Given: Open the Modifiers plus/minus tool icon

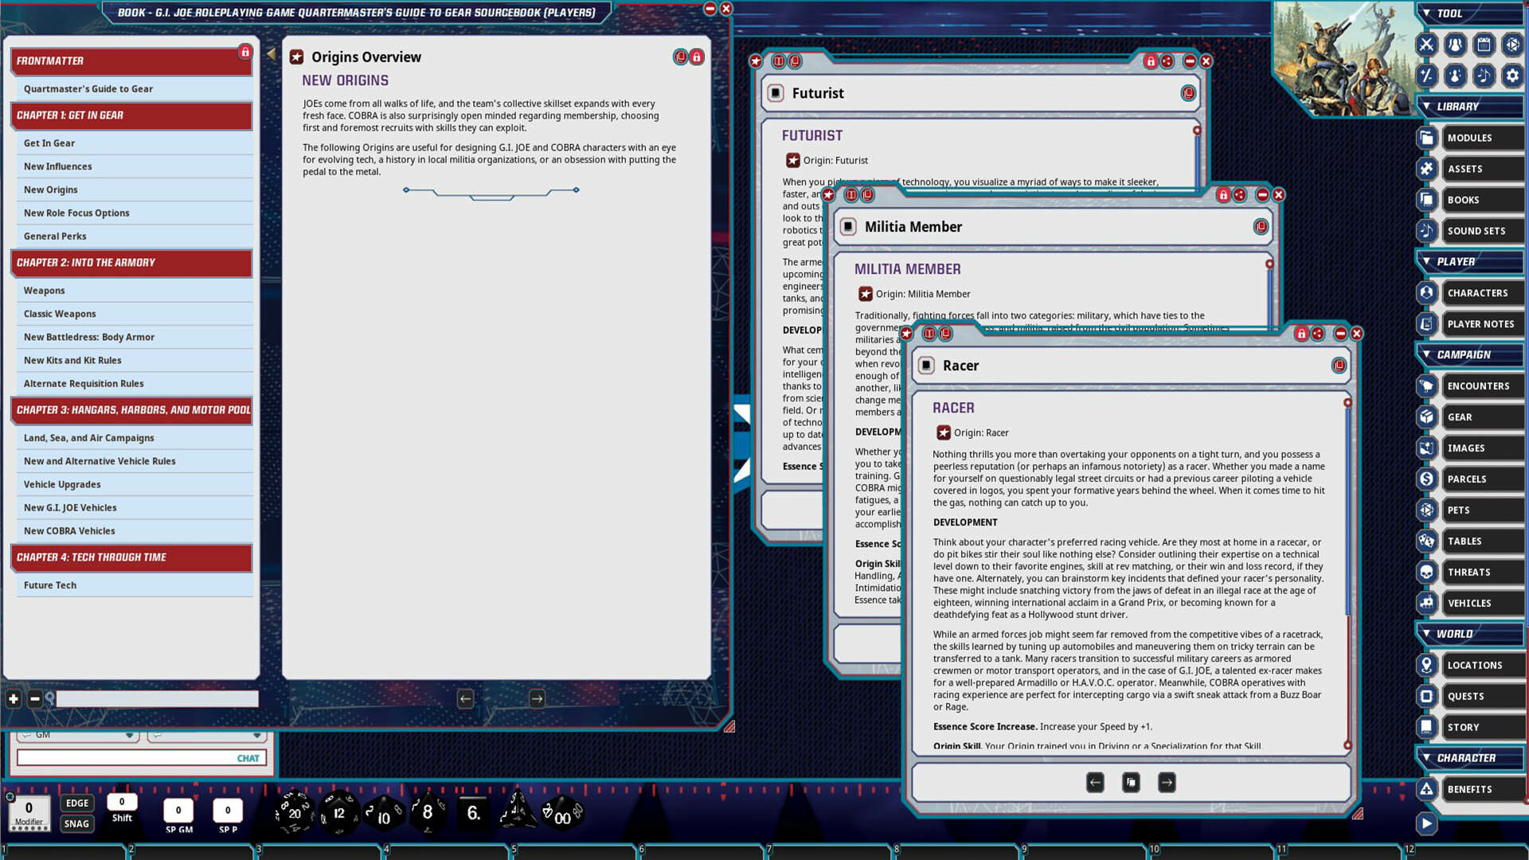Looking at the screenshot, I should (1426, 76).
